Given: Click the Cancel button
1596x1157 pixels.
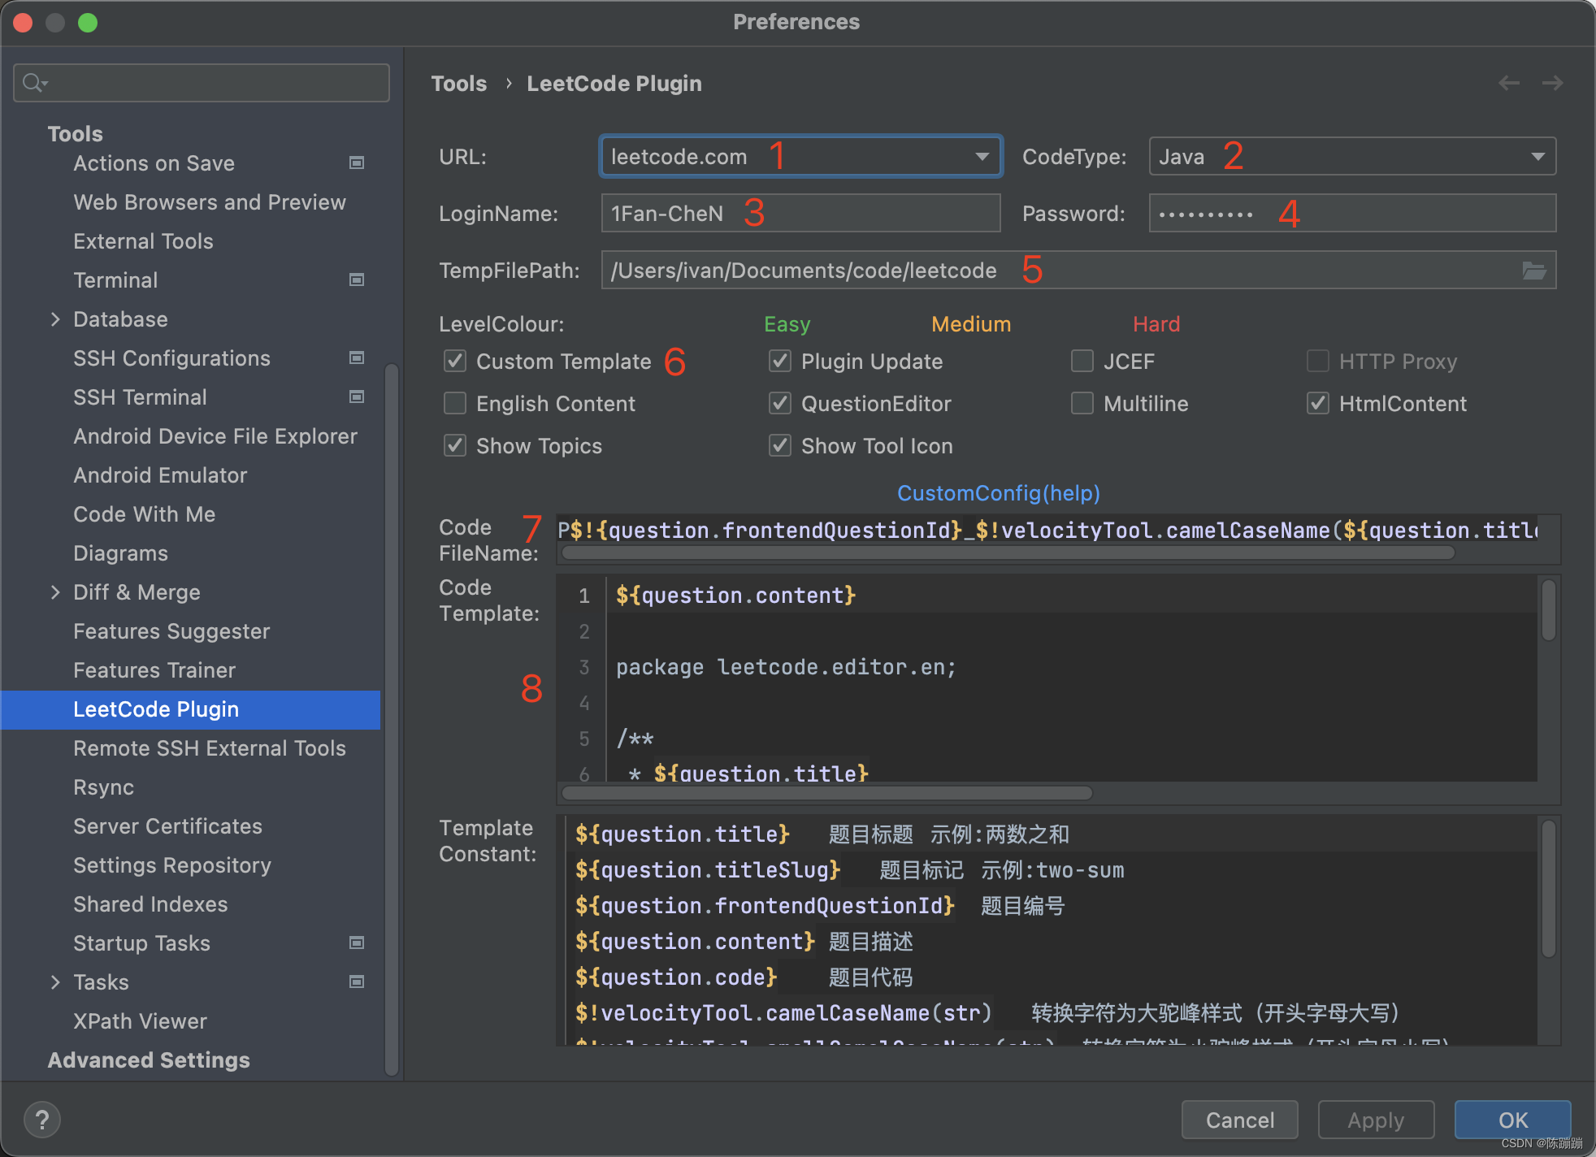Looking at the screenshot, I should tap(1239, 1120).
